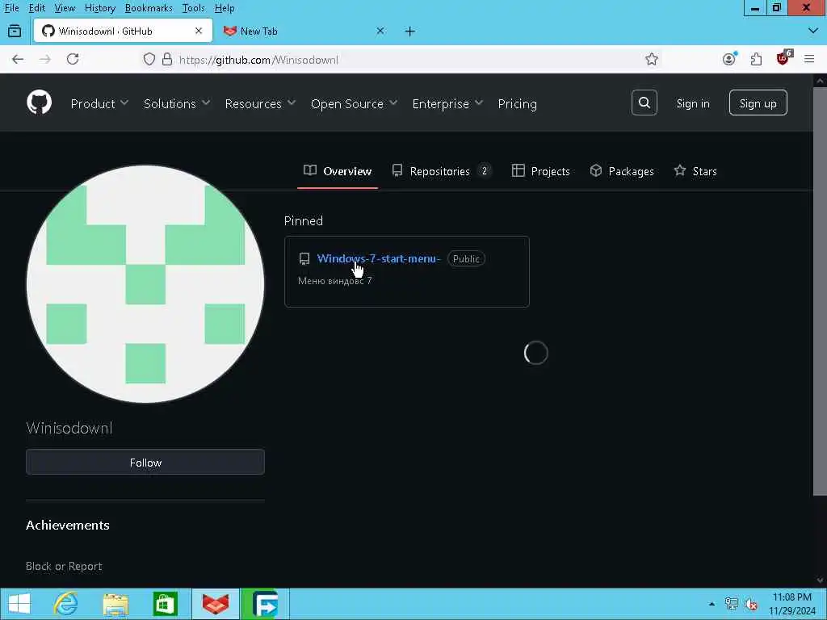Switch to the Repositories tab

pos(442,171)
